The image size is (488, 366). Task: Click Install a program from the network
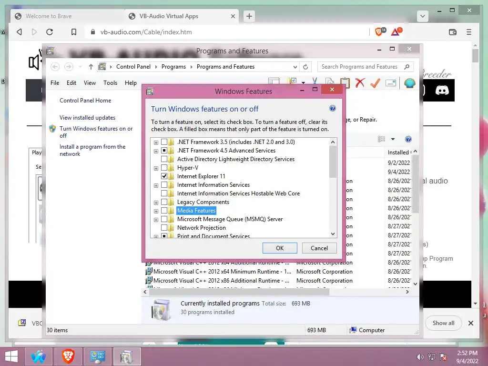(92, 150)
